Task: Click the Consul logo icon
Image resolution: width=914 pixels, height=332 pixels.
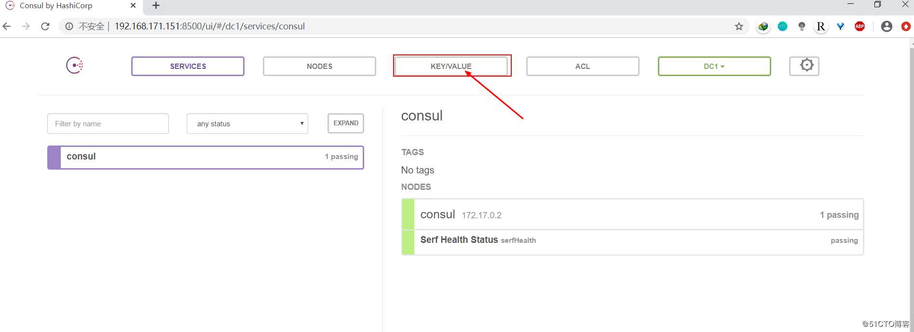Action: 75,65
